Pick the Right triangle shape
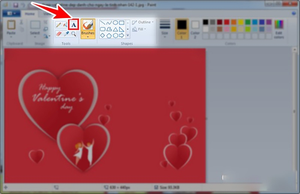Image resolution: width=300 pixels, height=194 pixels. (121, 29)
